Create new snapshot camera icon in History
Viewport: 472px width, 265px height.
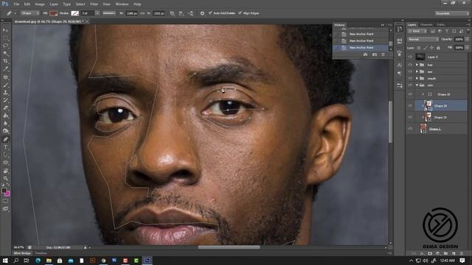(375, 54)
